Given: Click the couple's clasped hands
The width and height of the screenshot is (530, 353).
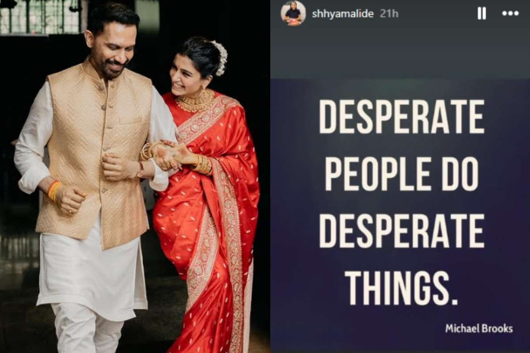Looking at the screenshot, I should (168, 154).
